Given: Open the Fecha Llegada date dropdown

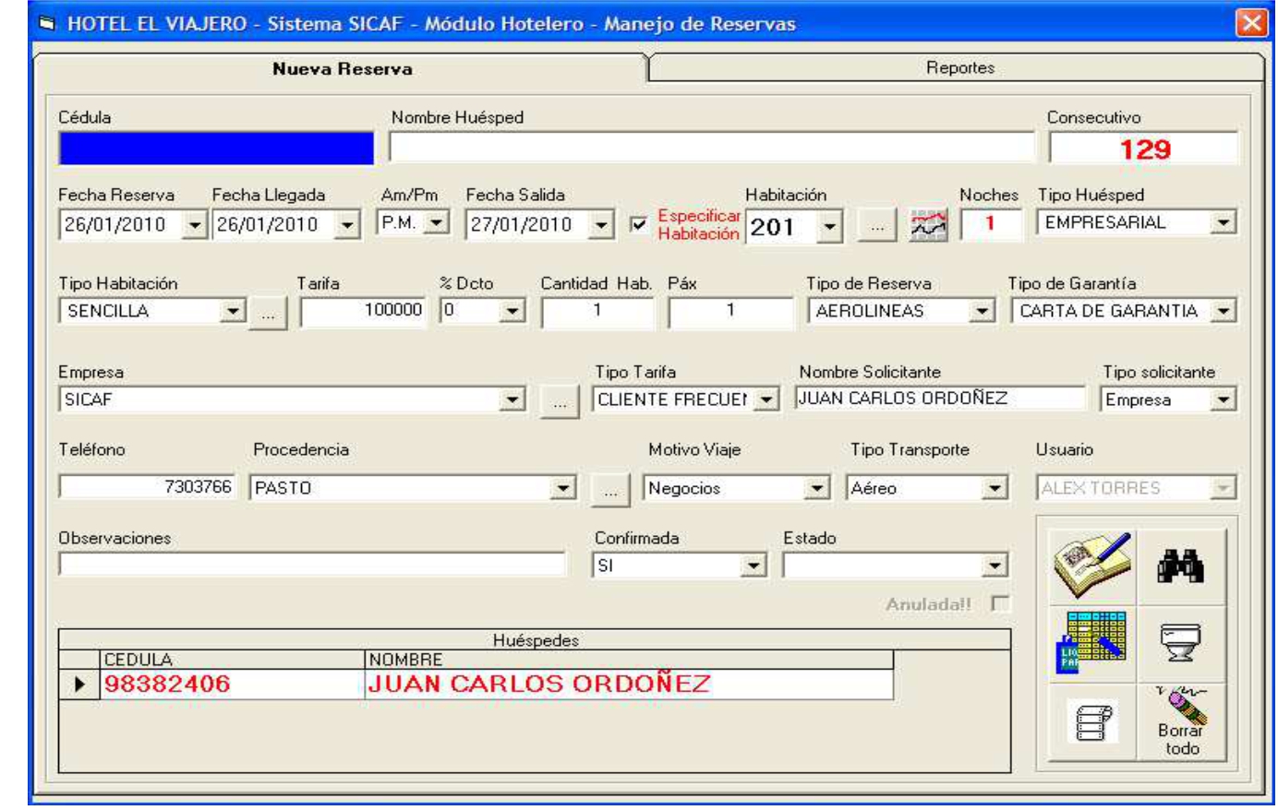Looking at the screenshot, I should 347,224.
